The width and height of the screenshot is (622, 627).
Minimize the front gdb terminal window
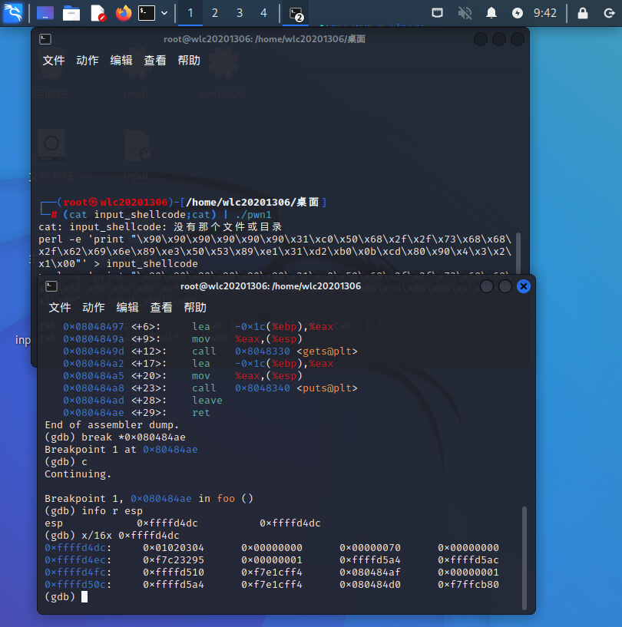(x=486, y=286)
